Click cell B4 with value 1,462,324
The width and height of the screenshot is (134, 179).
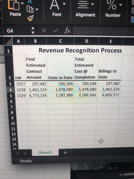[37, 89]
